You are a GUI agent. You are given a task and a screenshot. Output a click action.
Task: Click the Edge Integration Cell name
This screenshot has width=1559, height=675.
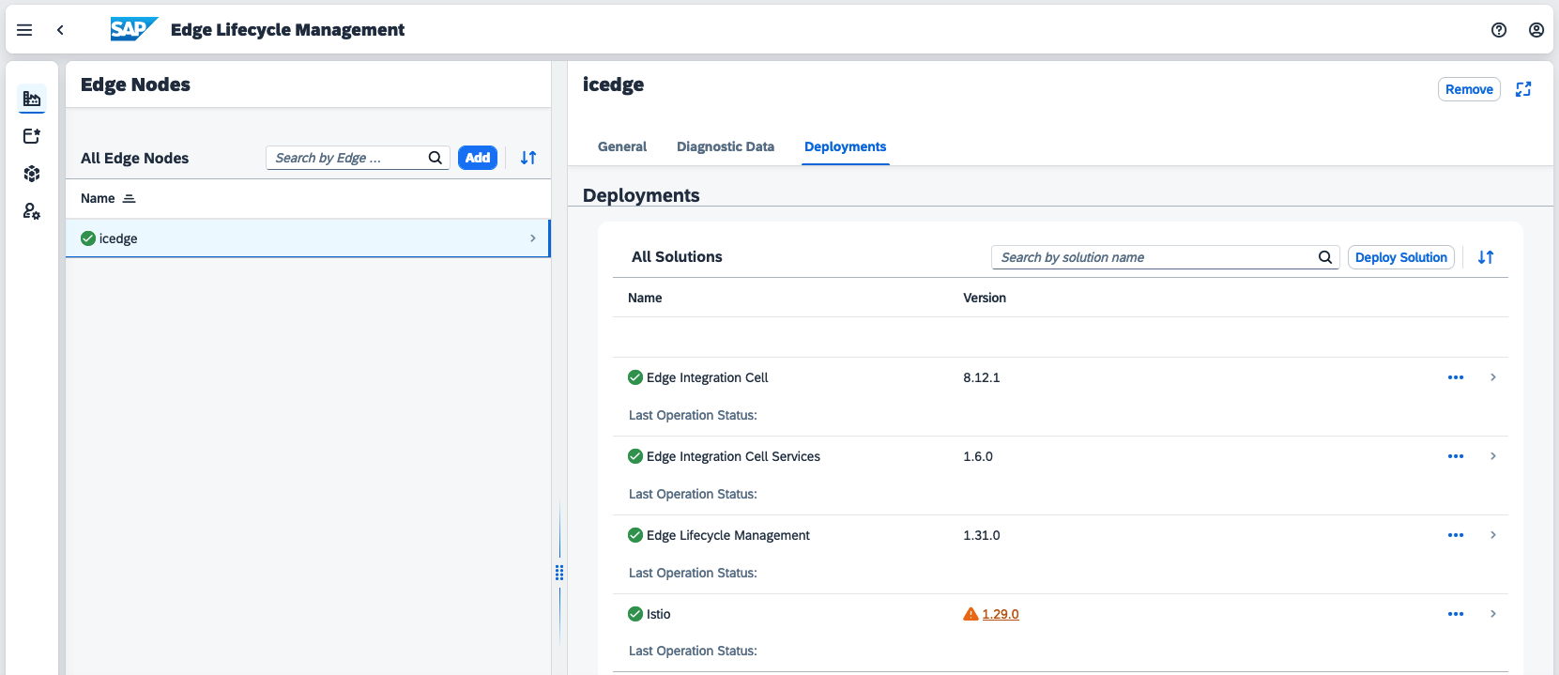click(707, 377)
